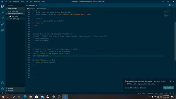This screenshot has width=176, height=99.
Task: Click the 'Open settings' notification button
Action: (x=169, y=88)
